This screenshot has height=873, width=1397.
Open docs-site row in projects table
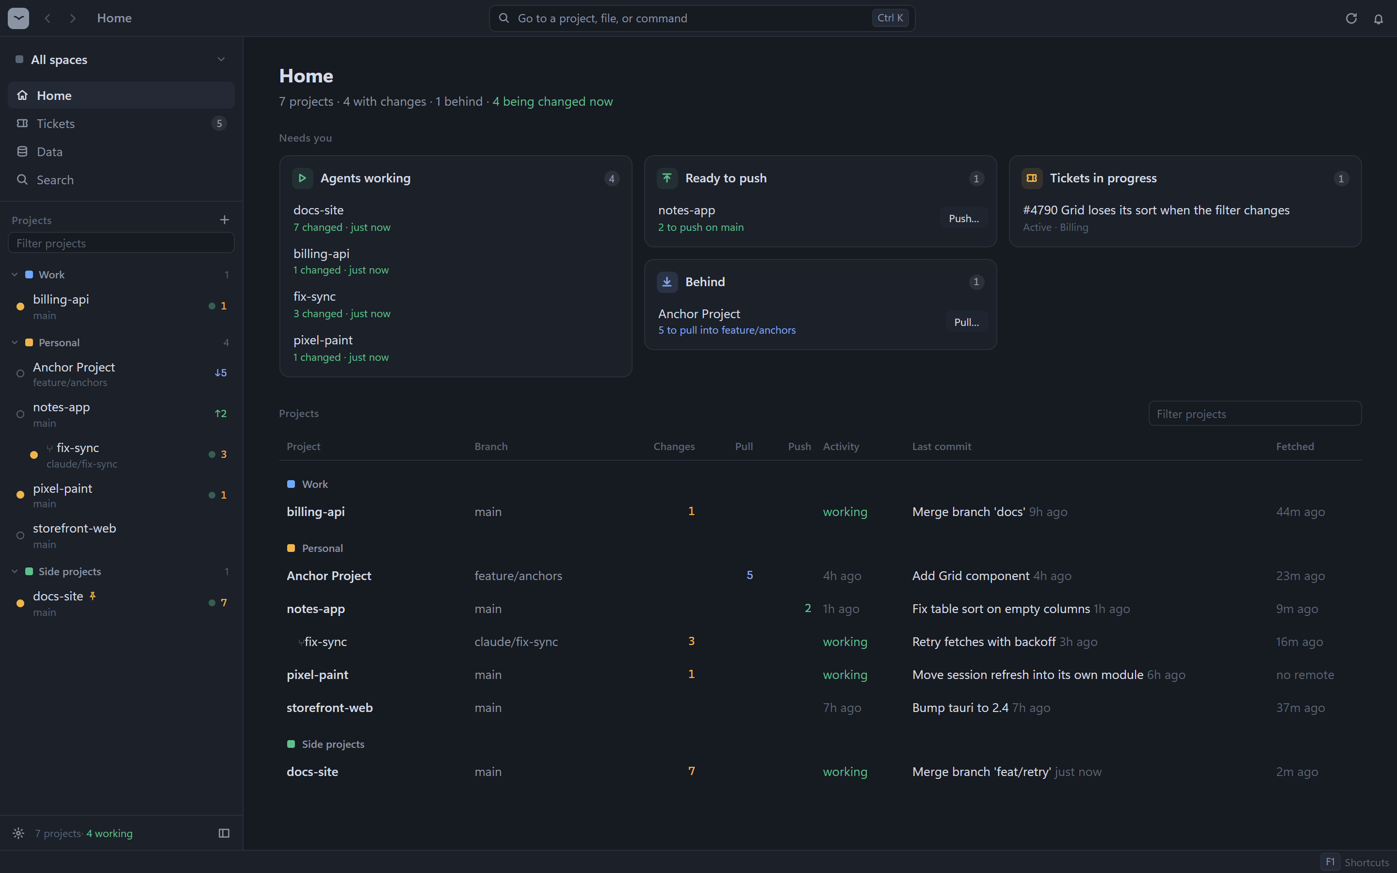click(x=820, y=771)
